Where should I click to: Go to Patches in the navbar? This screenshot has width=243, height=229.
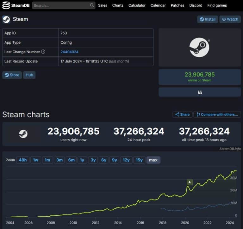coord(178,5)
